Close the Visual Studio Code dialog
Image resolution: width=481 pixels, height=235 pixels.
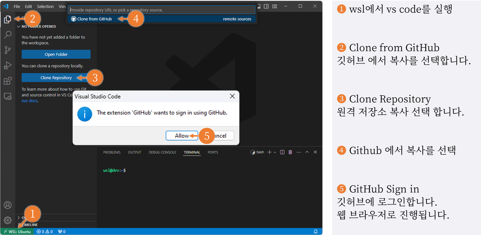pos(232,96)
